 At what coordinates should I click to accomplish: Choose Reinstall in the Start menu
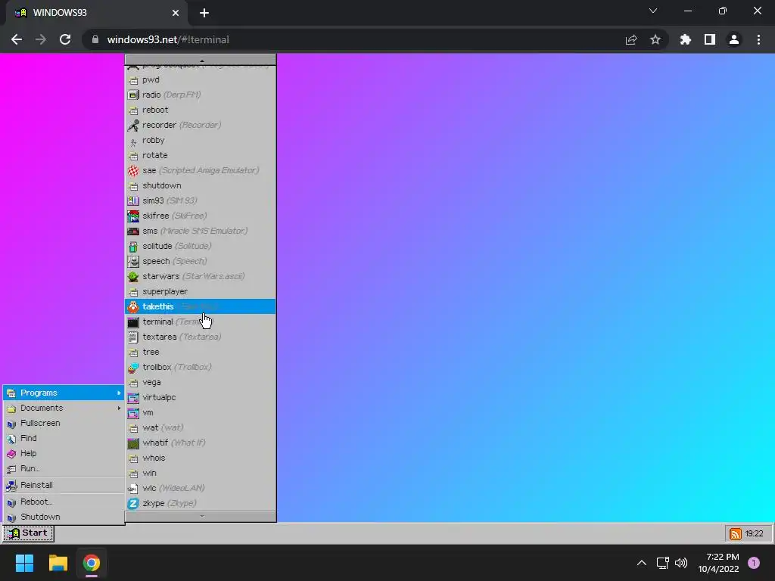pyautogui.click(x=64, y=485)
